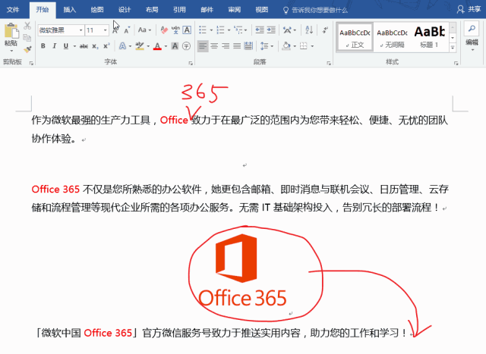Toggle Italic formatting

[54, 46]
